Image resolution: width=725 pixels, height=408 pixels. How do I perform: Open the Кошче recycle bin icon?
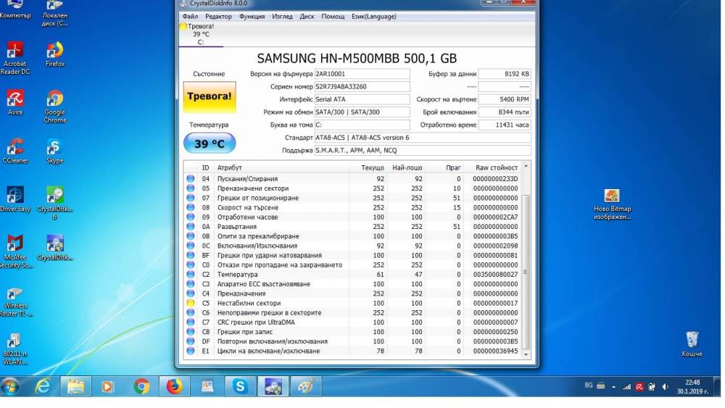[692, 344]
